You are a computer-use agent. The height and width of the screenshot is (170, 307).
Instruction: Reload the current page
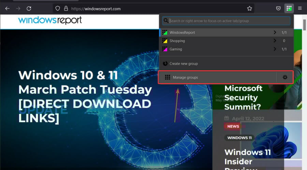click(x=29, y=8)
